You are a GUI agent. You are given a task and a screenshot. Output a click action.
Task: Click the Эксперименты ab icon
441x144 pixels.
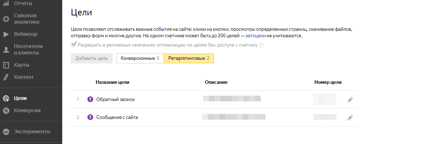pyautogui.click(x=6, y=131)
